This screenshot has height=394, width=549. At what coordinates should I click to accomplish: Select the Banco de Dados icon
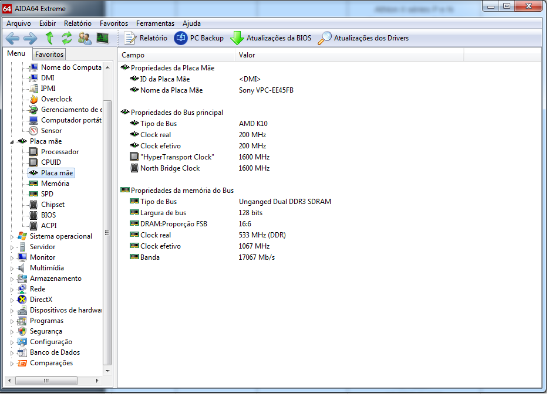pyautogui.click(x=22, y=352)
